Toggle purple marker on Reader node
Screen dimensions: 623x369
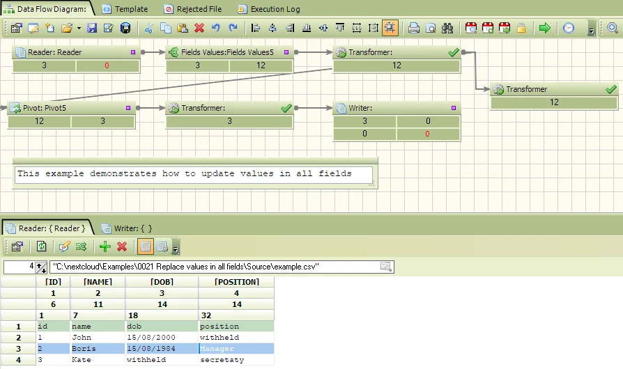coord(133,52)
